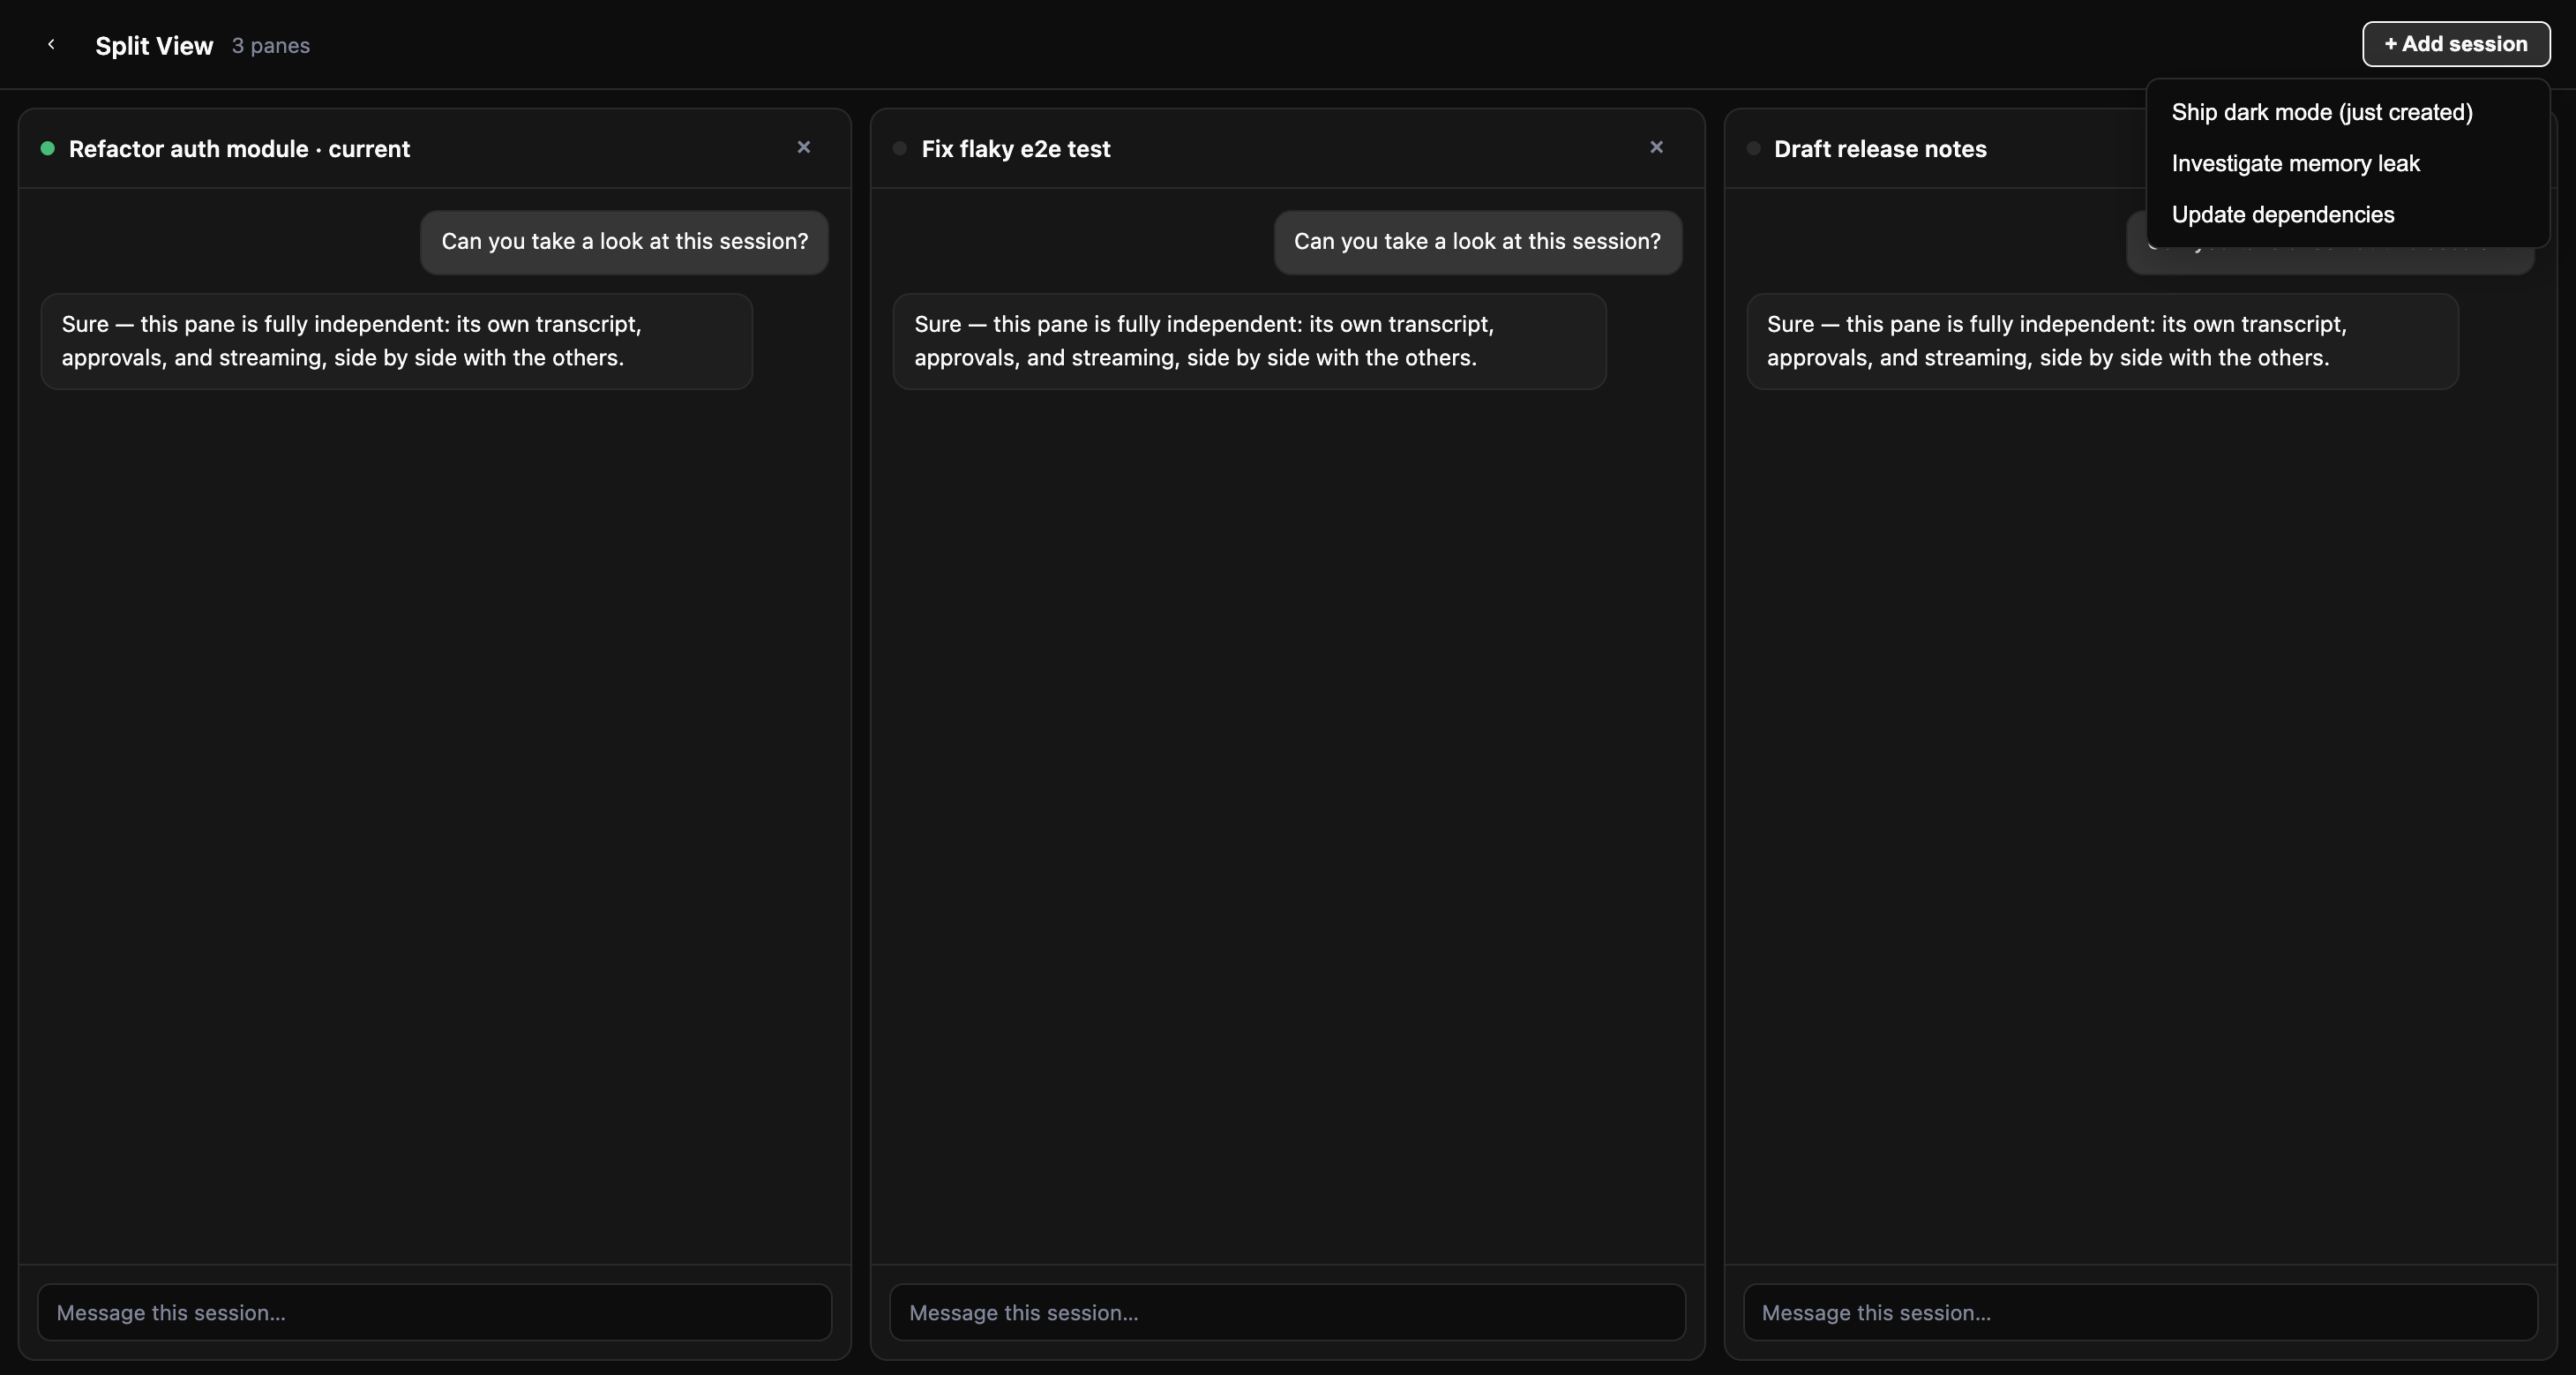Go back using the left chevron icon
Image resolution: width=2576 pixels, height=1375 pixels.
[x=51, y=44]
